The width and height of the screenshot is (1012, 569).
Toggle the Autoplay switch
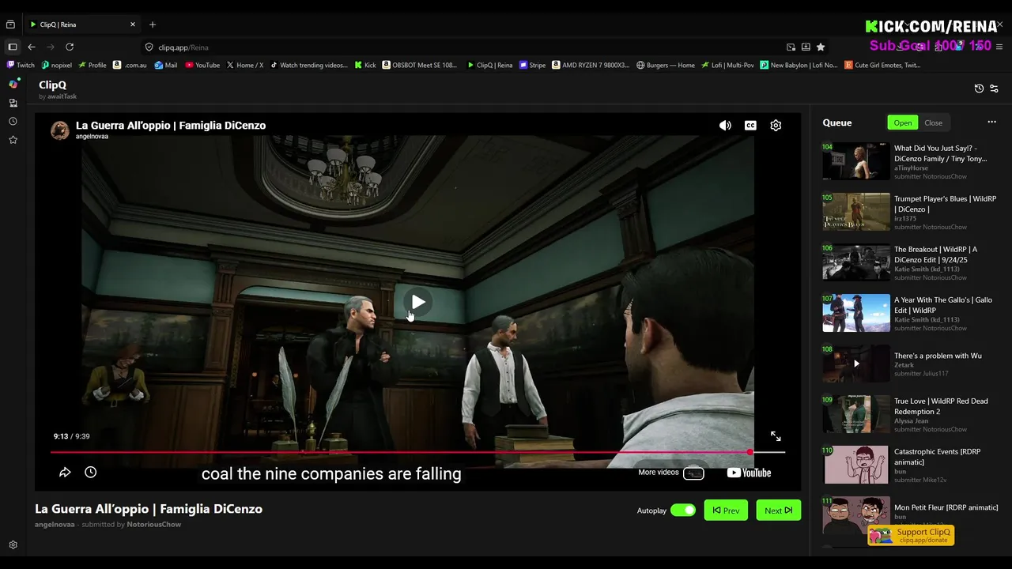point(683,511)
